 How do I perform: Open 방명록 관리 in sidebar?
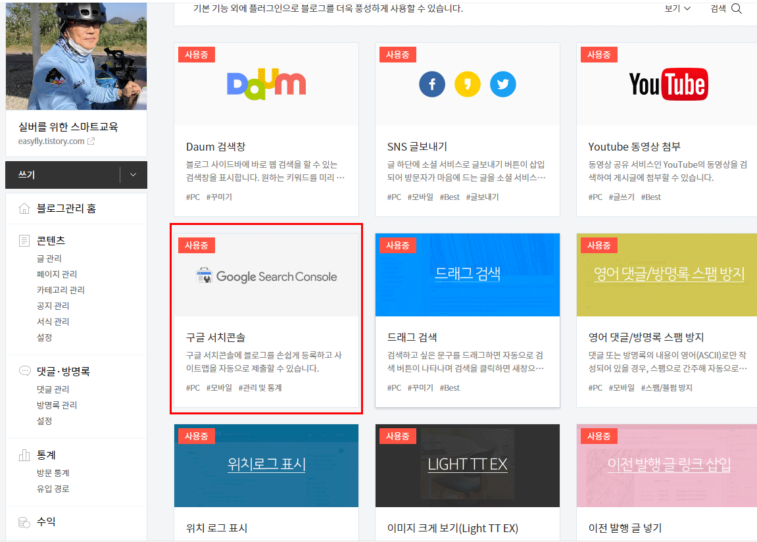(x=57, y=405)
